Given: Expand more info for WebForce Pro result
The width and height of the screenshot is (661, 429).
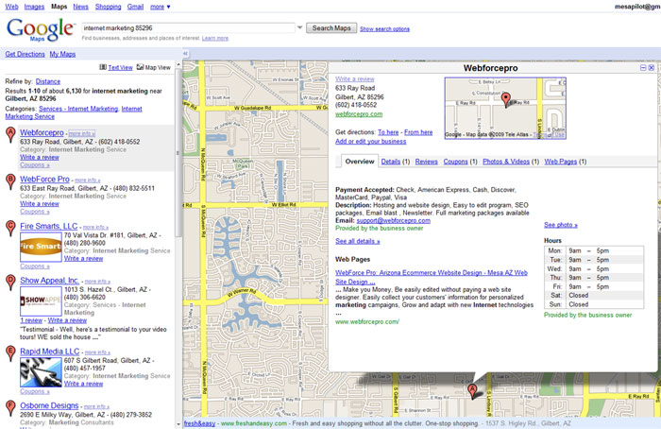Looking at the screenshot, I should pos(87,180).
